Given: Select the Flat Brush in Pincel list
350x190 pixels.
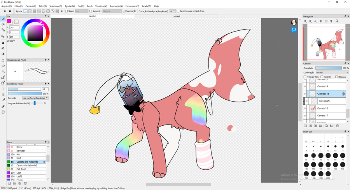Looking at the screenshot, I should [x=26, y=169].
